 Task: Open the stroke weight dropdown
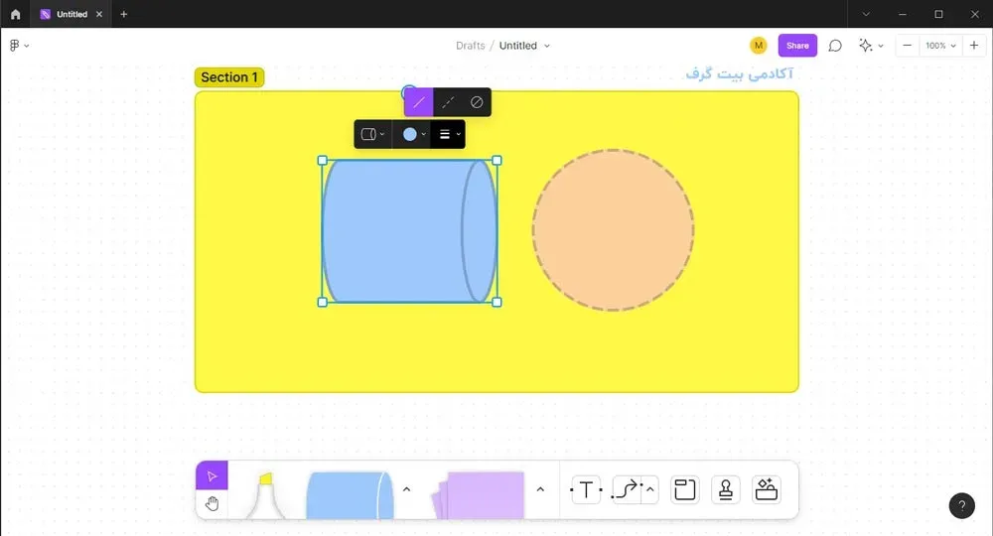[x=449, y=134]
